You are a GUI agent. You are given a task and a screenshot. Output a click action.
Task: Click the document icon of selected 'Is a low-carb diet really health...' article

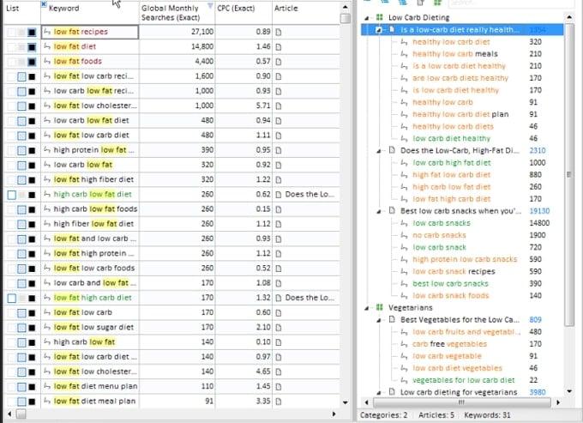click(392, 29)
